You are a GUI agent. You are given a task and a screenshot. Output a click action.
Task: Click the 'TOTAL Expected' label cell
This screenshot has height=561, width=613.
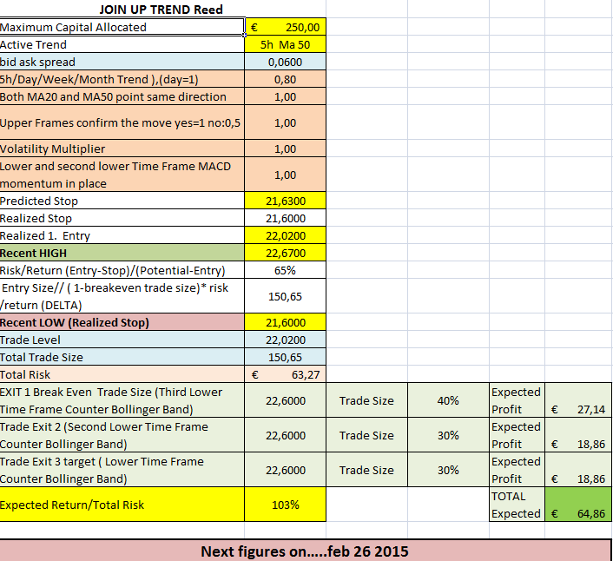517,505
